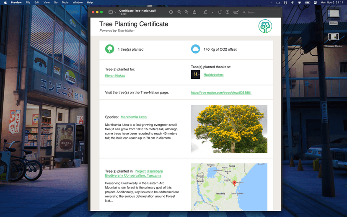
Task: Click into the Preview Search field
Action: [x=260, y=13]
